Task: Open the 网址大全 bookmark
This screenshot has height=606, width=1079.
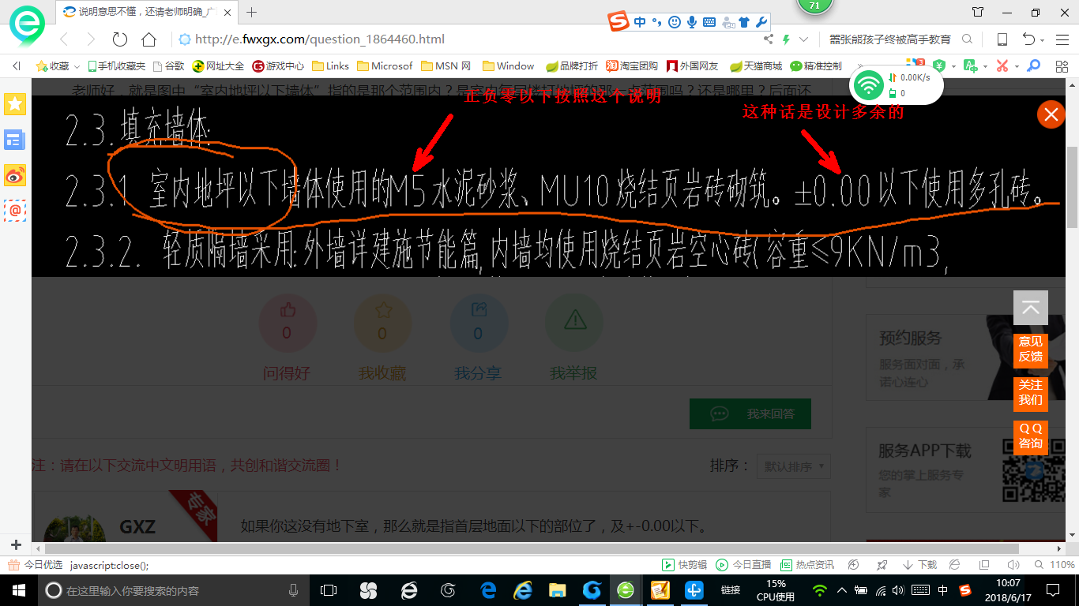Action: pyautogui.click(x=219, y=66)
